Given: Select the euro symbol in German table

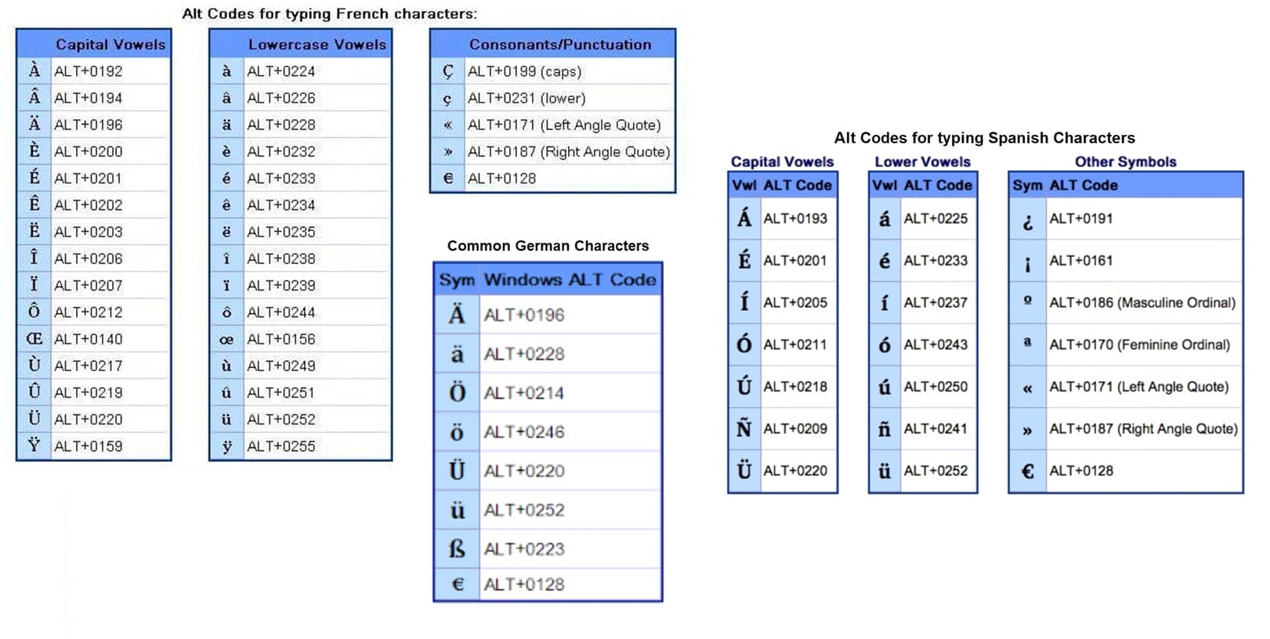Looking at the screenshot, I should [458, 584].
